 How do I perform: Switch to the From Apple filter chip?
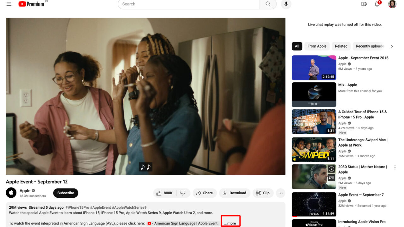[317, 46]
